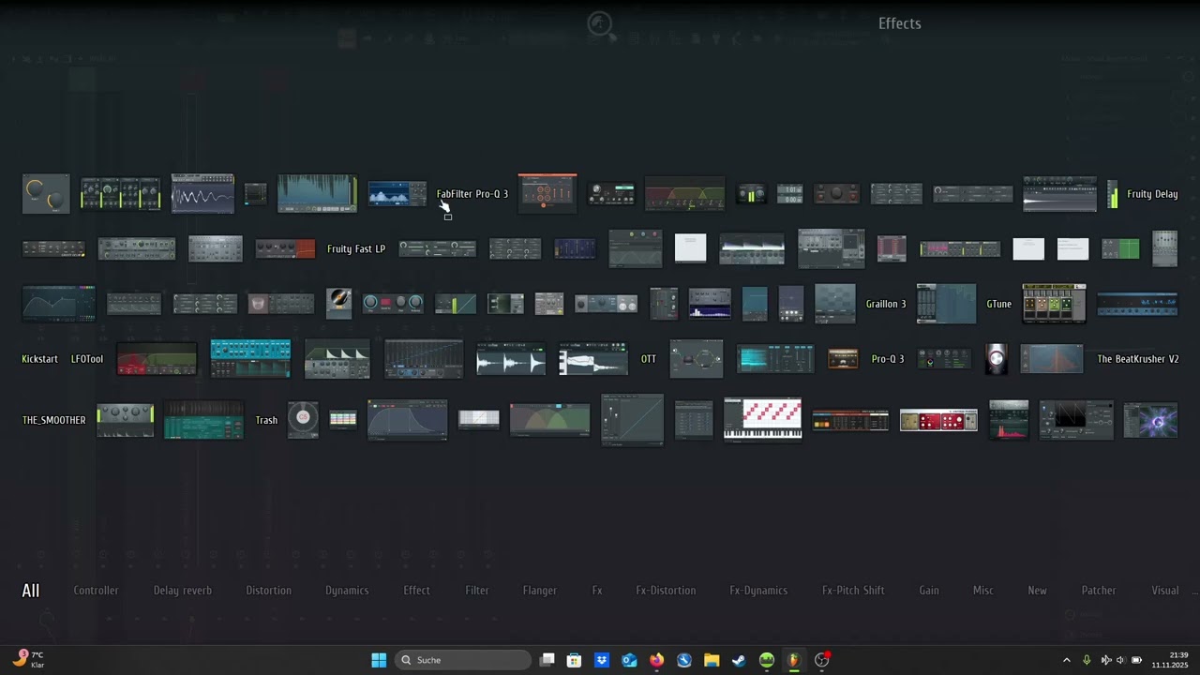1200x675 pixels.
Task: Open the FabFilter Pro-Q 3 plugin entry
Action: pyautogui.click(x=472, y=194)
